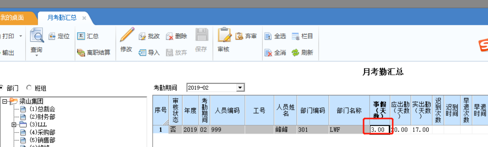Click the 放弃 discard button
The image size is (488, 147).
[176, 52]
